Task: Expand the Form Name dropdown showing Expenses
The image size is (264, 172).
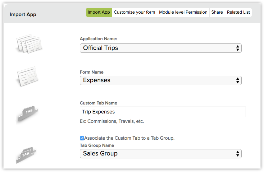Action: coord(160,80)
